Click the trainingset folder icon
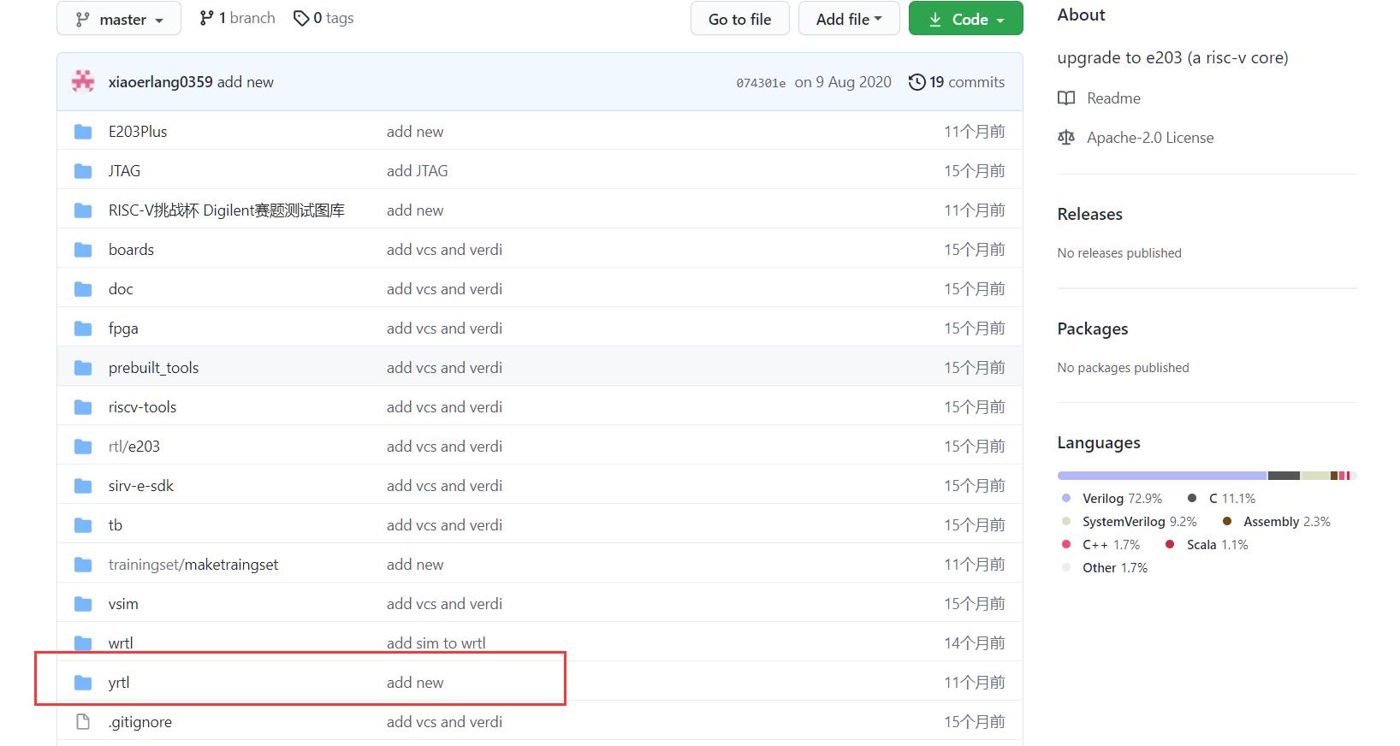The height and width of the screenshot is (746, 1400). click(x=83, y=565)
